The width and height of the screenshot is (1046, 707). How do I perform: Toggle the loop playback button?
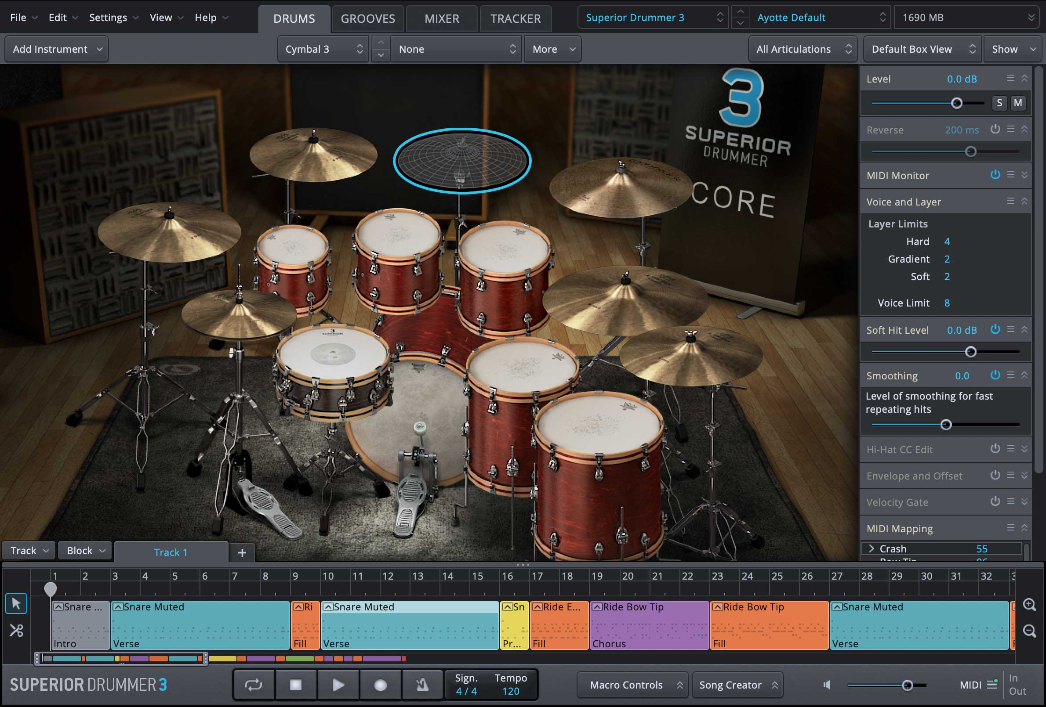pos(254,685)
